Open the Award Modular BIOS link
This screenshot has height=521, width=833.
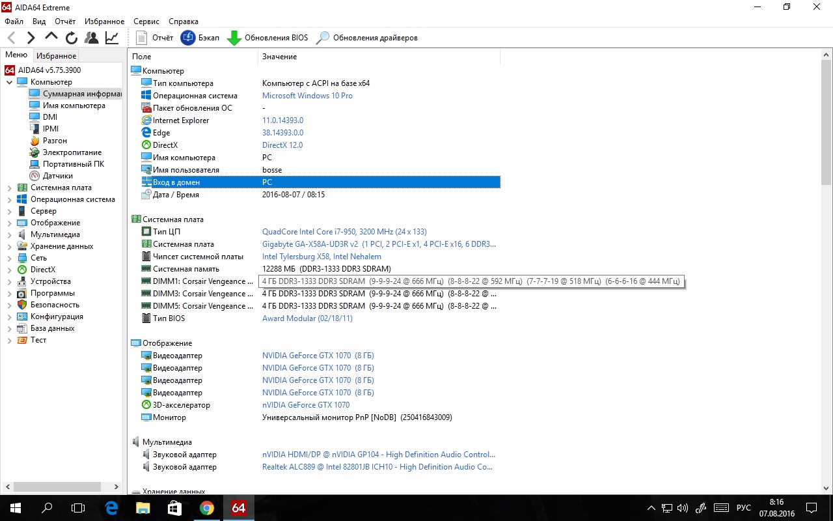(x=307, y=318)
